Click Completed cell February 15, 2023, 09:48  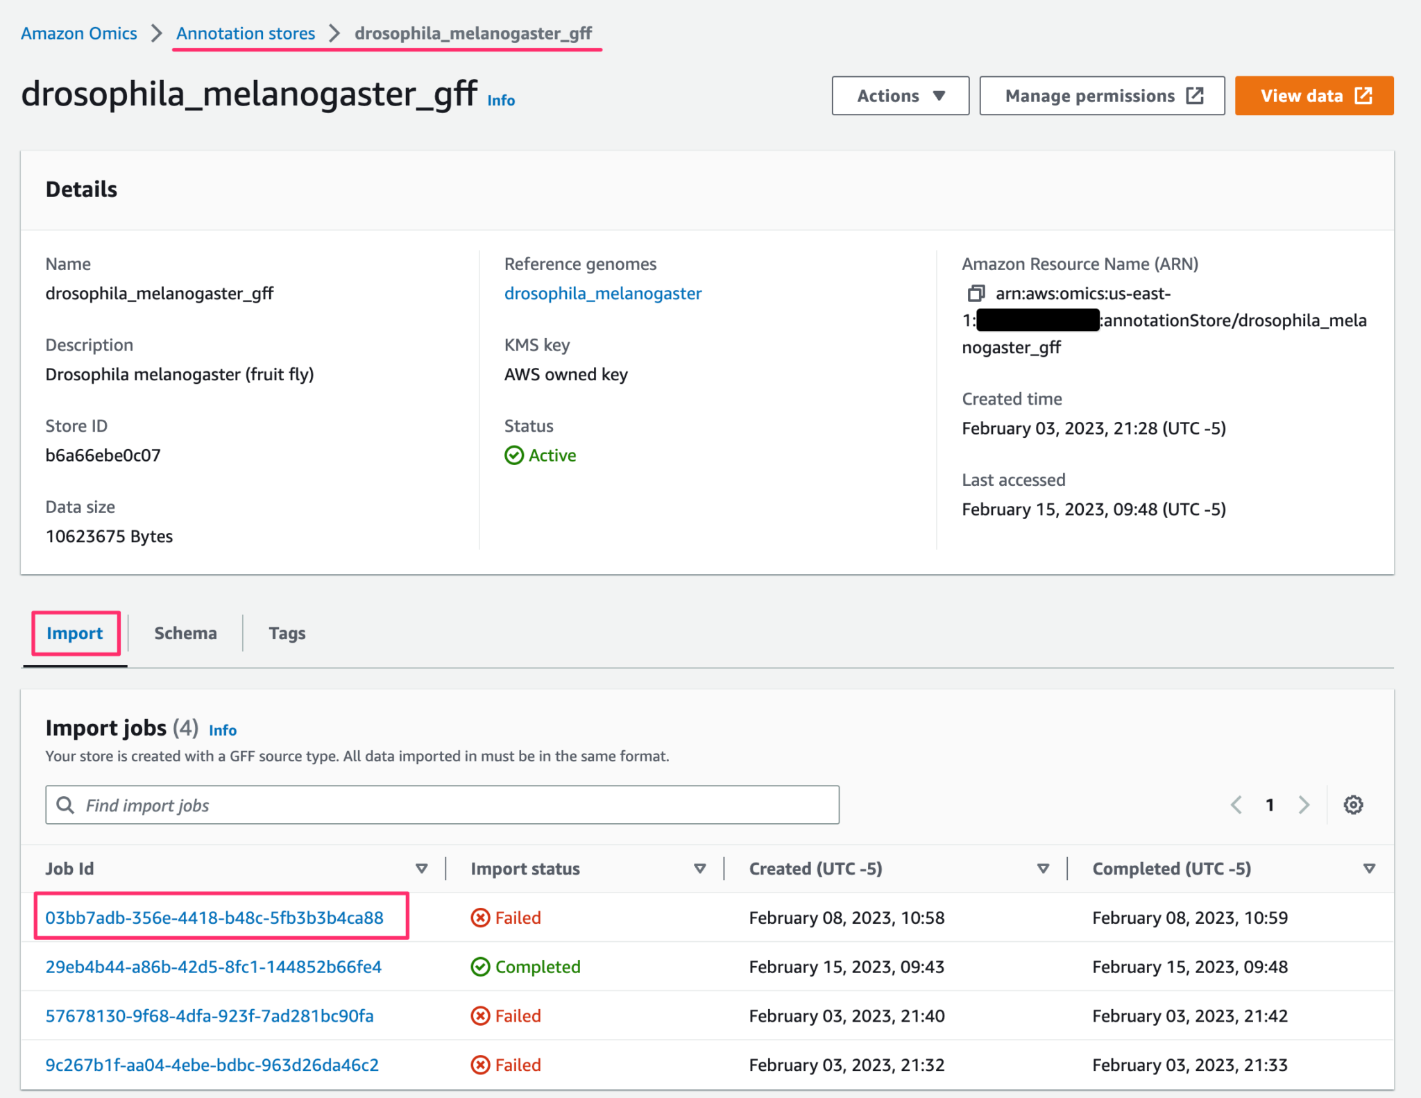(1190, 967)
